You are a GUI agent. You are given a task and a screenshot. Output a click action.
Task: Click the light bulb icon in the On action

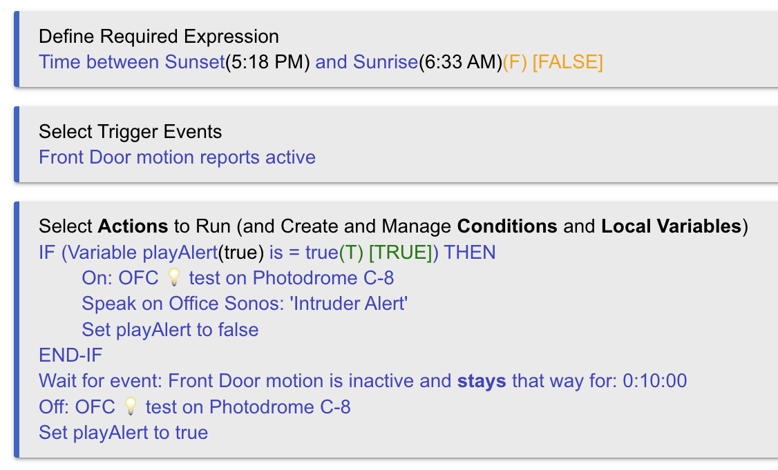[173, 278]
